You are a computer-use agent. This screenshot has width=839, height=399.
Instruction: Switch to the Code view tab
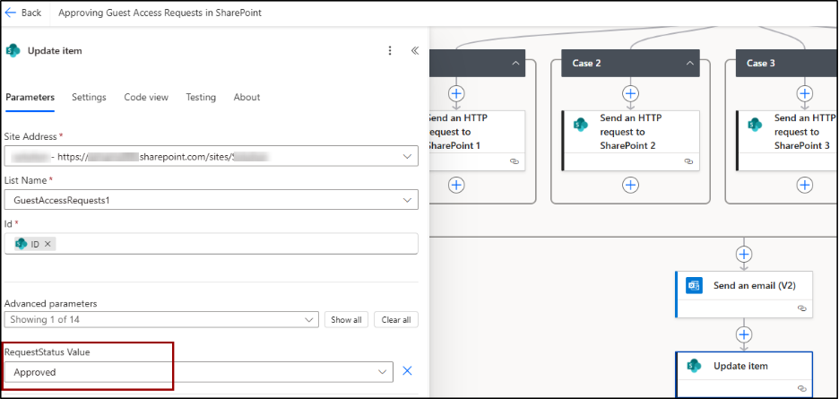coord(146,97)
